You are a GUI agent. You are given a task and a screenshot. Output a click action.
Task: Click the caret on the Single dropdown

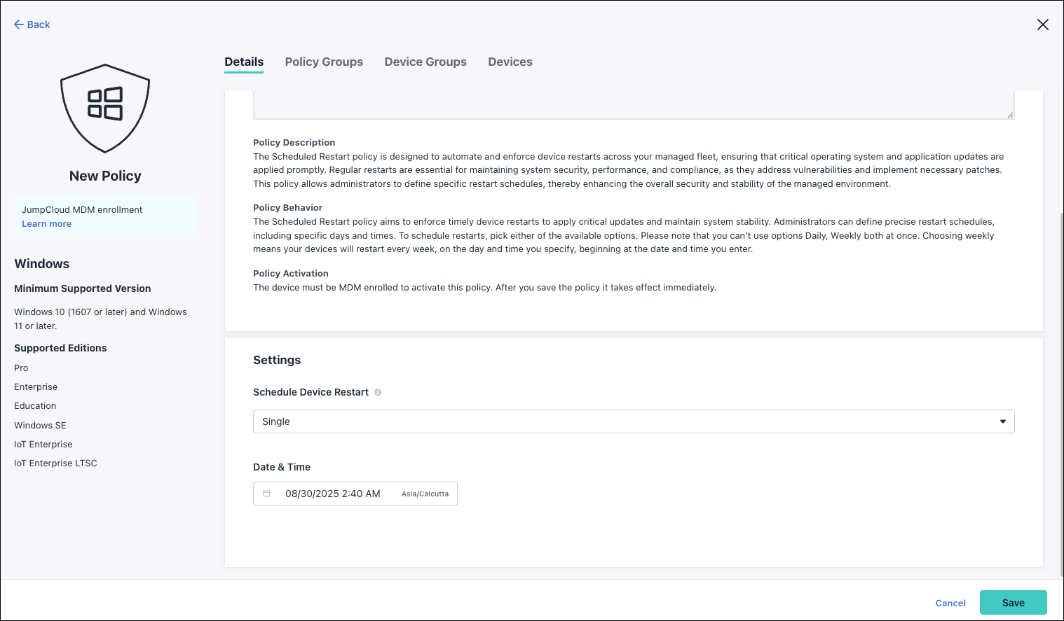1004,421
